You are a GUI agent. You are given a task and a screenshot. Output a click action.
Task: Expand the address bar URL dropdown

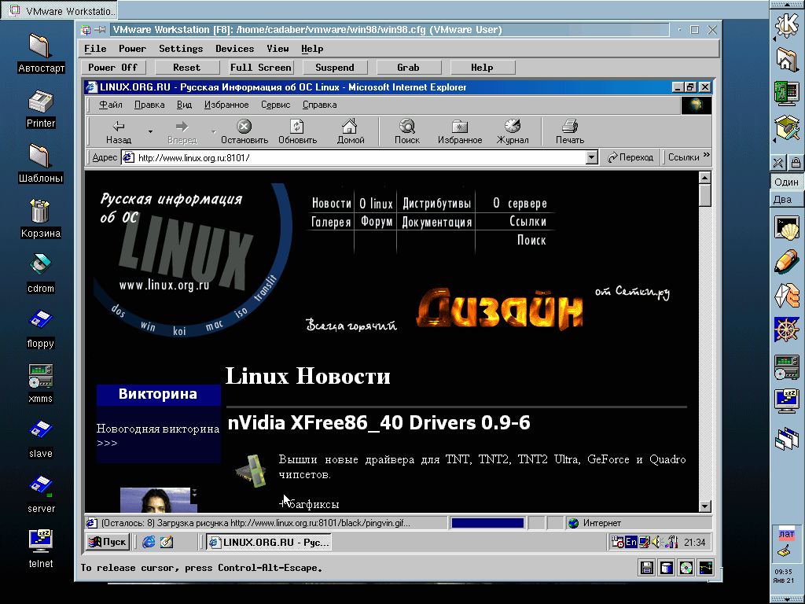[x=592, y=157]
